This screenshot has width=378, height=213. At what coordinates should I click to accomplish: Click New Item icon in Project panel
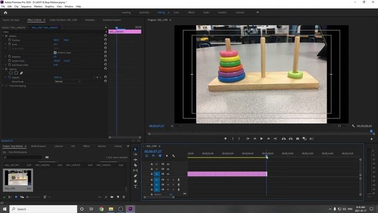pos(118,197)
